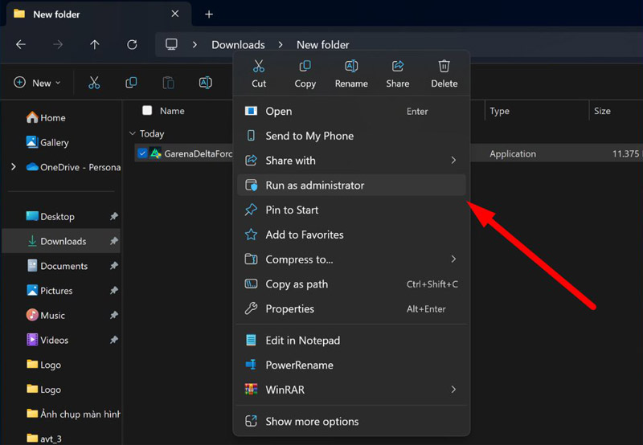Click the Share icon in context menu
Image resolution: width=643 pixels, height=445 pixels.
click(397, 67)
